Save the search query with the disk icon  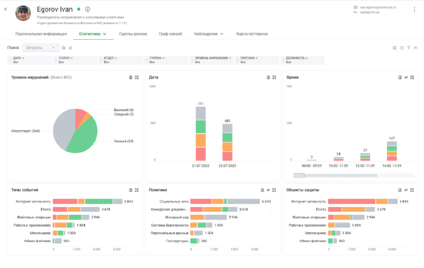click(64, 48)
